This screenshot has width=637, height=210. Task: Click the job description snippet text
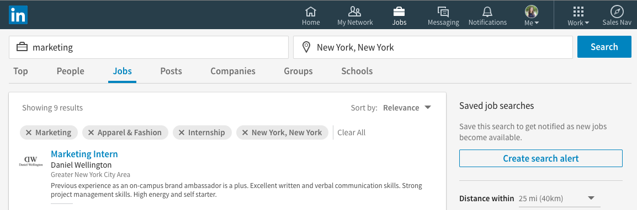(x=236, y=190)
